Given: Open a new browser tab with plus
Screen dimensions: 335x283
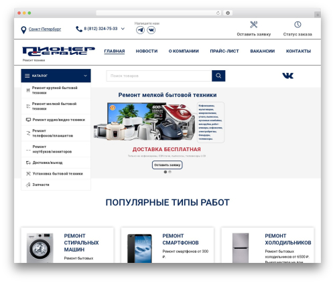Looking at the screenshot, I should tap(318, 15).
